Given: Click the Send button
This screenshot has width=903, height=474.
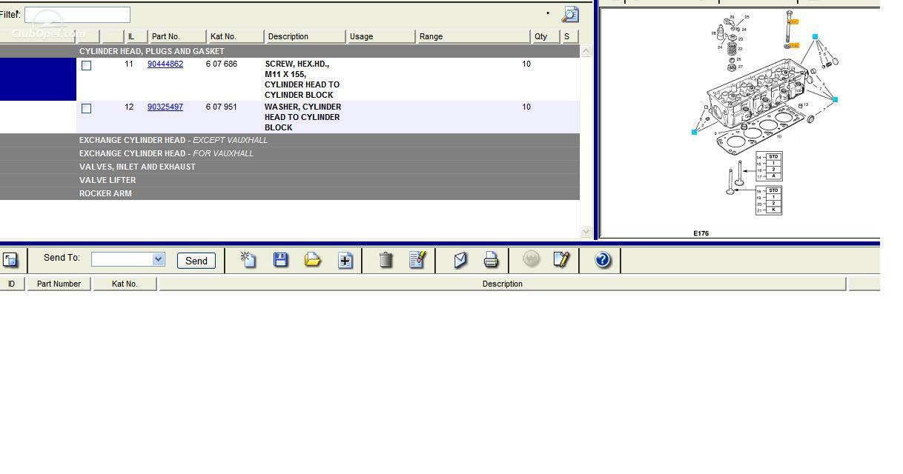Looking at the screenshot, I should 196,261.
